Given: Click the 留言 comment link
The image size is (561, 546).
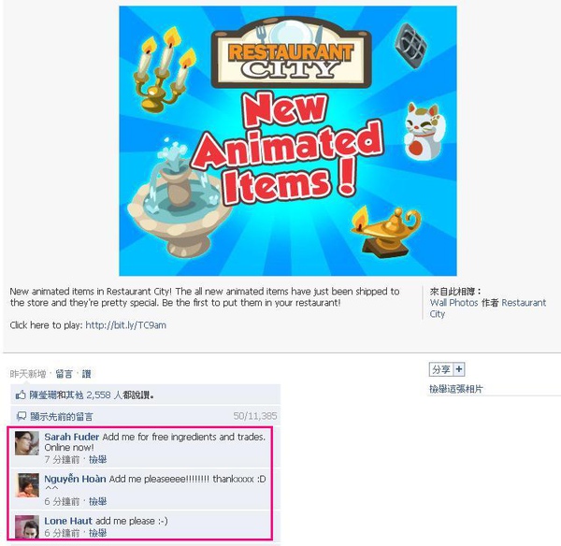Looking at the screenshot, I should point(64,374).
